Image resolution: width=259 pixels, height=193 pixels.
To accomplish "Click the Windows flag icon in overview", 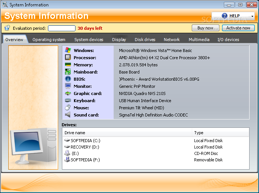I will [68, 50].
